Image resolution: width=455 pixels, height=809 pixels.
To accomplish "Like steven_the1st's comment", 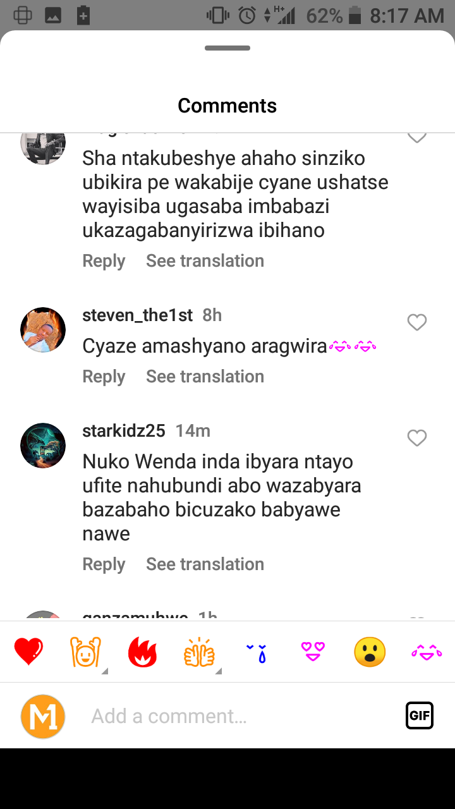I will pos(417,322).
